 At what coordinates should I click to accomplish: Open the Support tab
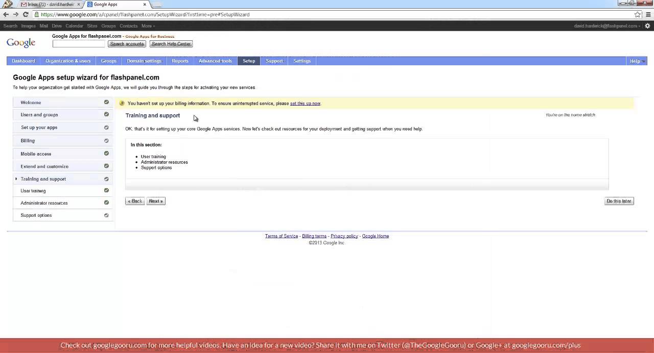(274, 61)
